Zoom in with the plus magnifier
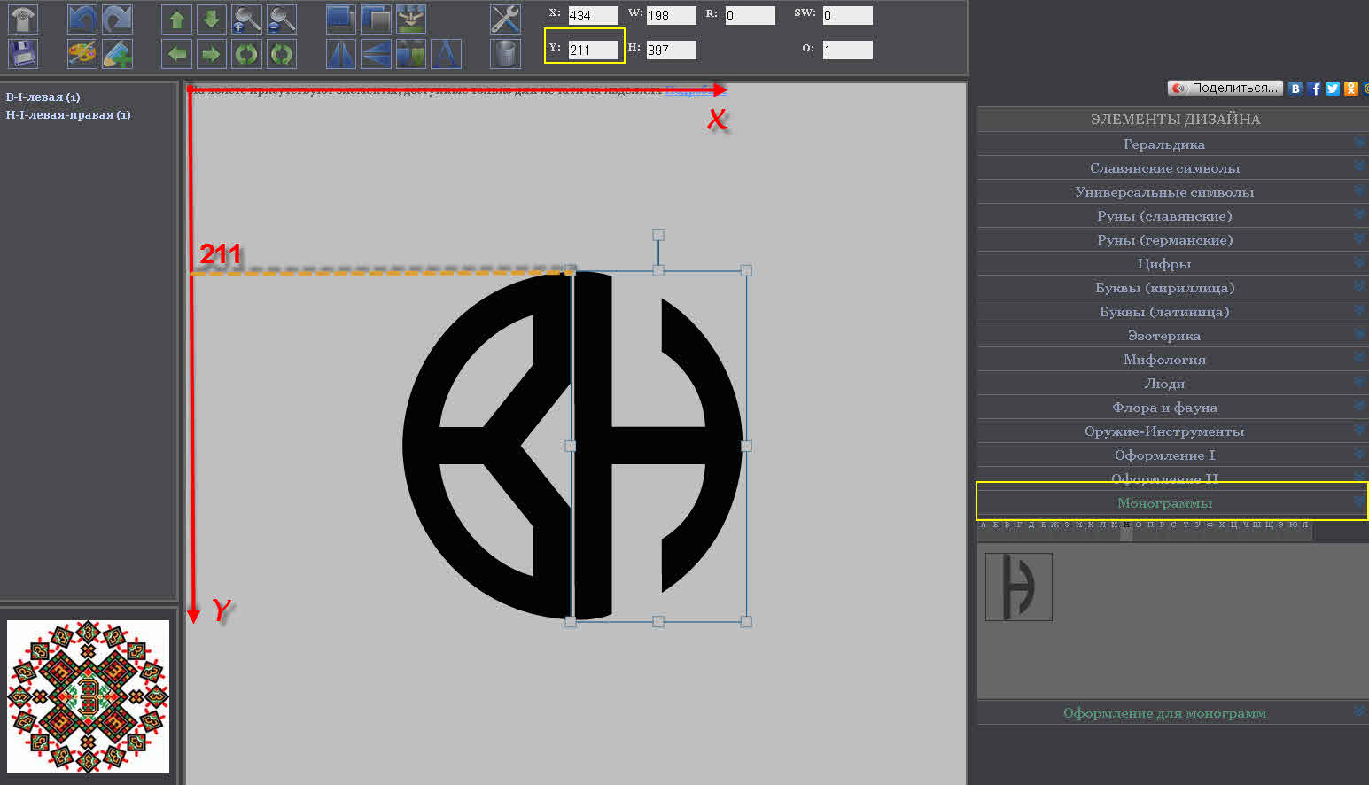The image size is (1369, 785). pos(246,19)
